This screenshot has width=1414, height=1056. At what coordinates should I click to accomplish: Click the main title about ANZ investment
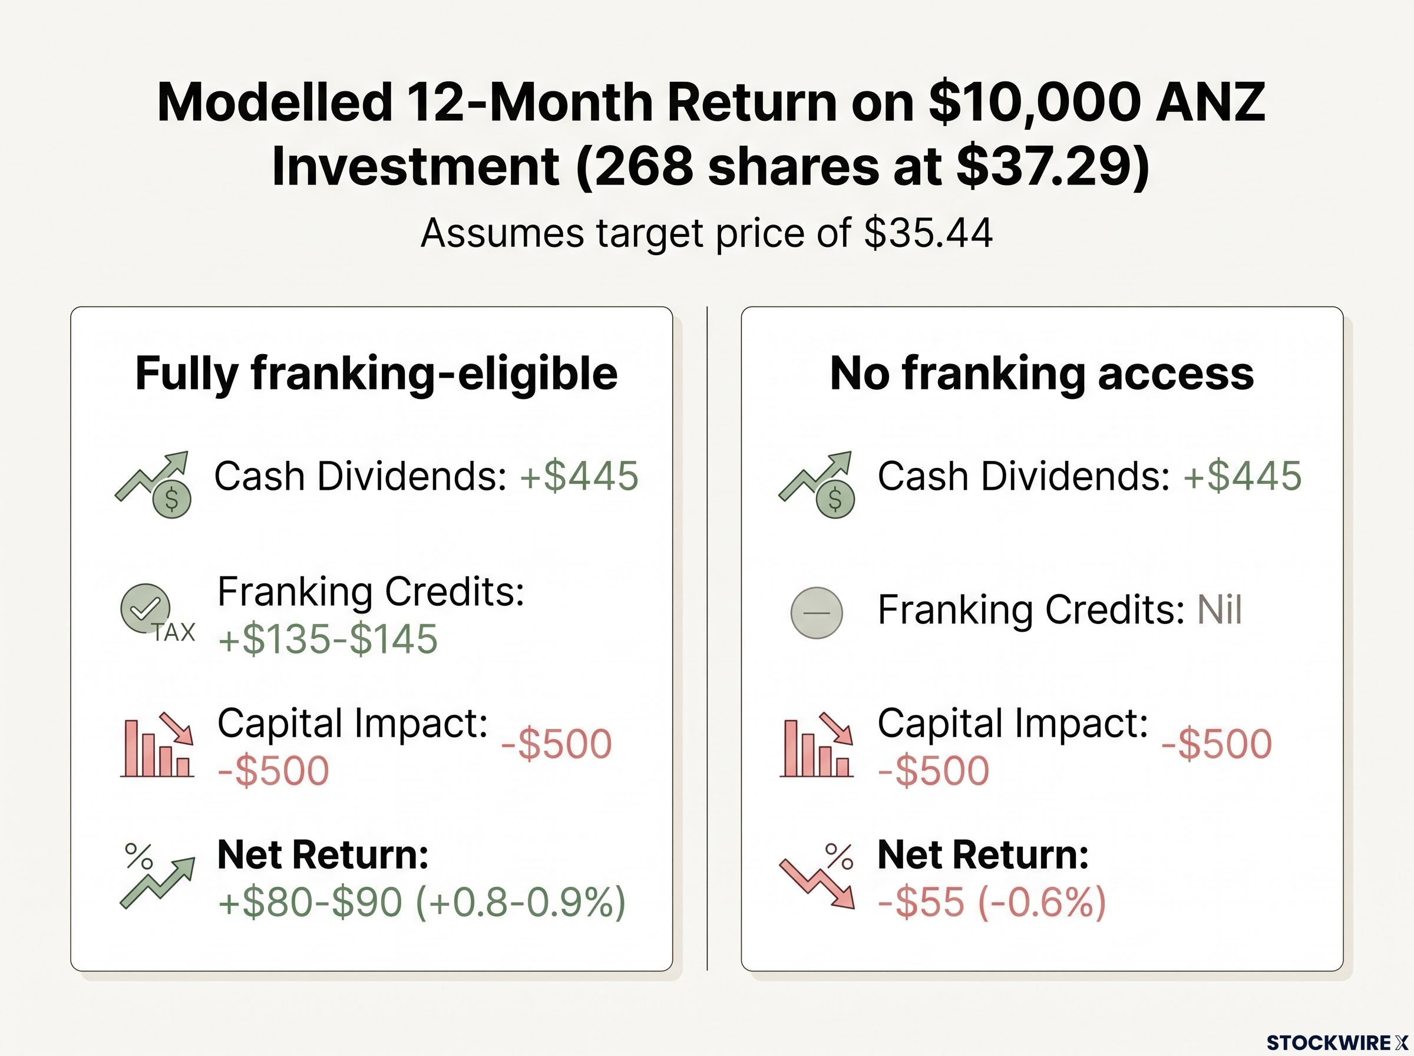point(711,134)
